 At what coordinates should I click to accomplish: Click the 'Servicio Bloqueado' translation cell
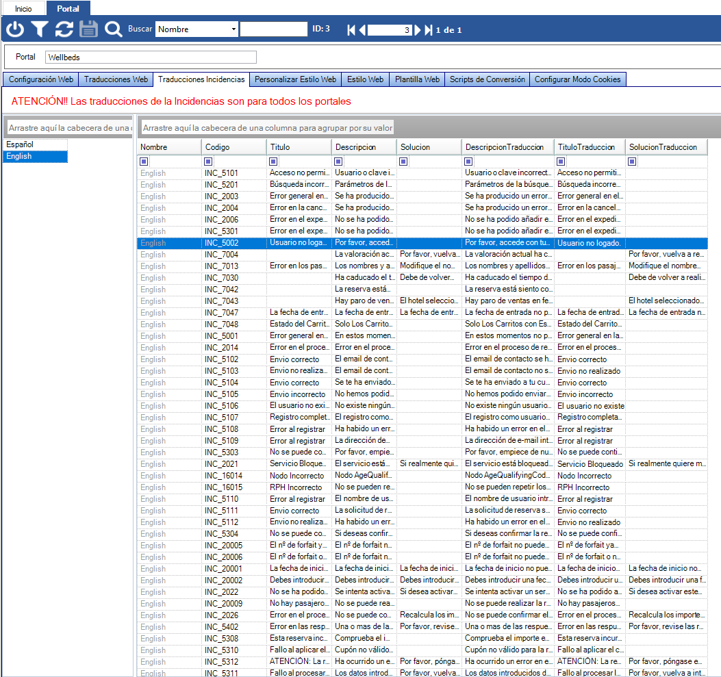pos(590,464)
